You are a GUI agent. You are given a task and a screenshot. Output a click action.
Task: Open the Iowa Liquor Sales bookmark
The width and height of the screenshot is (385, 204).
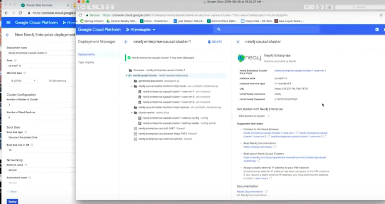(x=289, y=21)
